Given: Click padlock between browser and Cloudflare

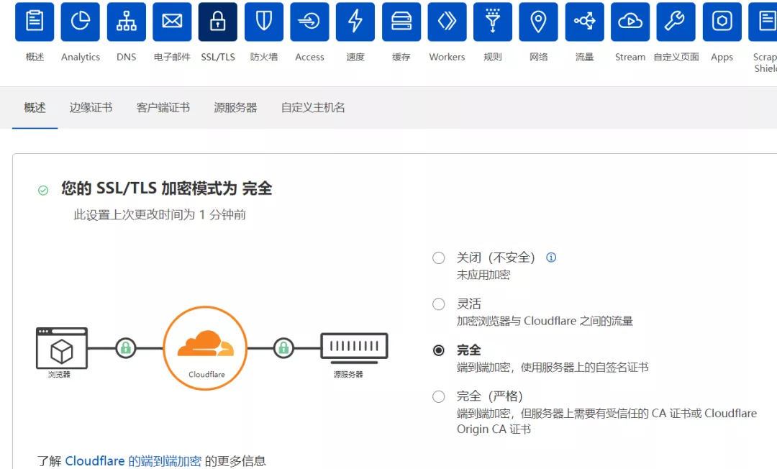Looking at the screenshot, I should pos(126,348).
